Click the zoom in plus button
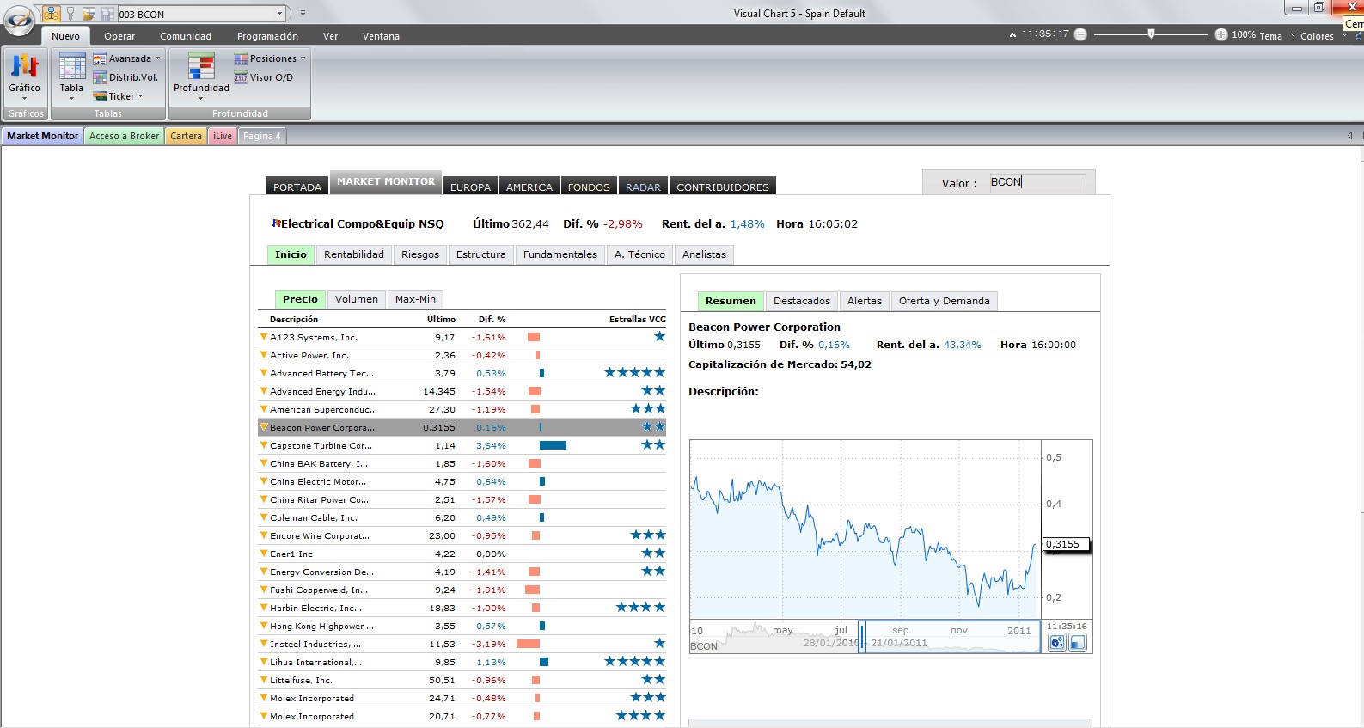Viewport: 1364px width, 728px height. pos(1220,34)
